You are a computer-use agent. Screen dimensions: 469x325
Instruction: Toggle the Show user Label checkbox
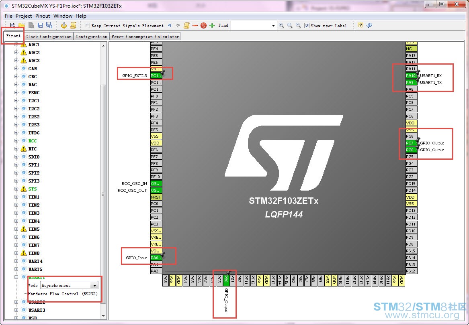[x=307, y=26]
